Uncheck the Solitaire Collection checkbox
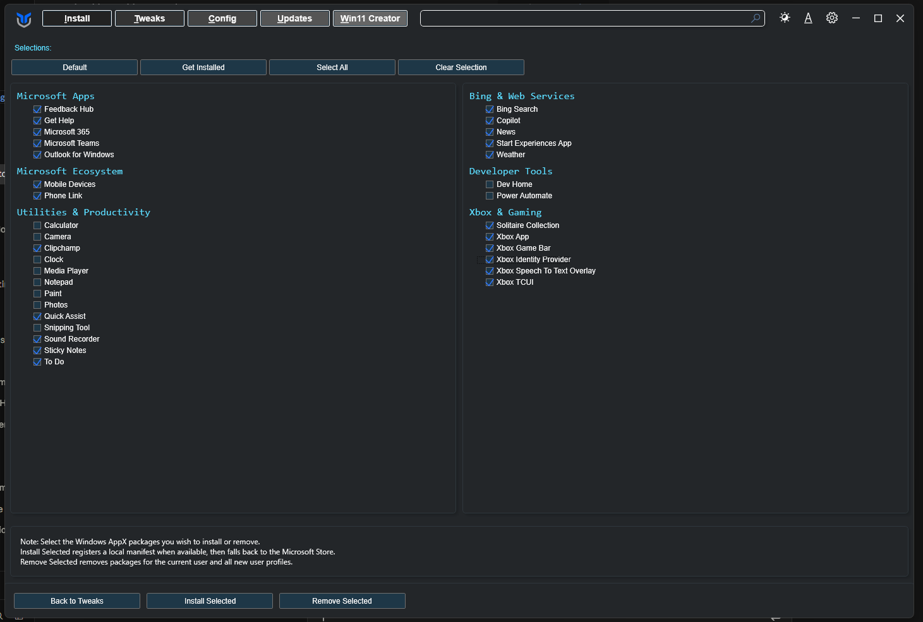Viewport: 923px width, 622px height. tap(490, 225)
